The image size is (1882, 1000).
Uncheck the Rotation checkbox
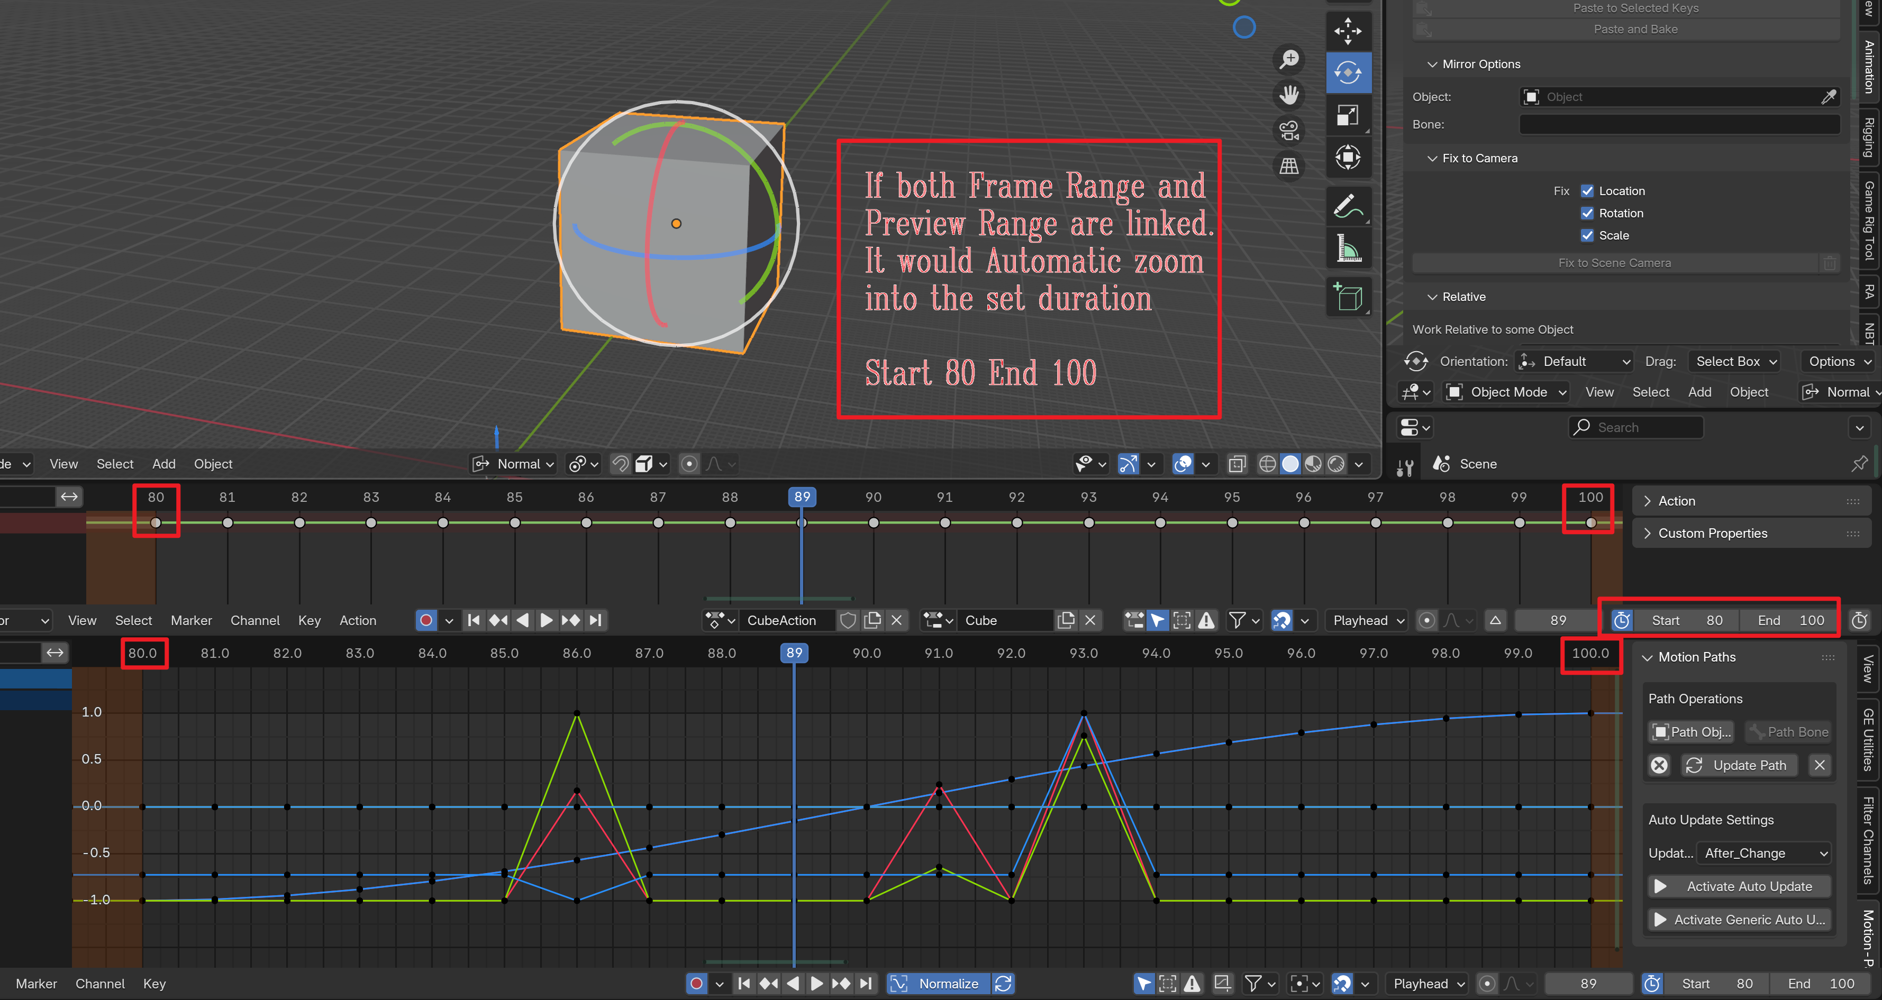coord(1587,213)
